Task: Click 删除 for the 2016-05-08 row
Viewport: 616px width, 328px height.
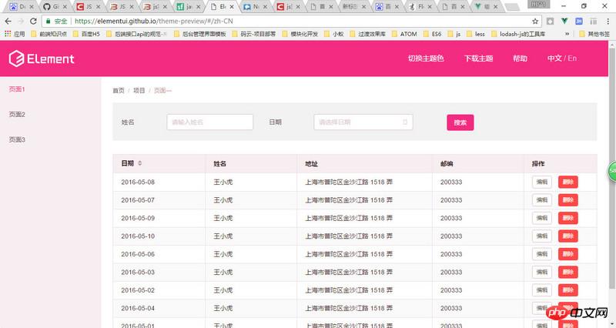Action: (x=568, y=182)
